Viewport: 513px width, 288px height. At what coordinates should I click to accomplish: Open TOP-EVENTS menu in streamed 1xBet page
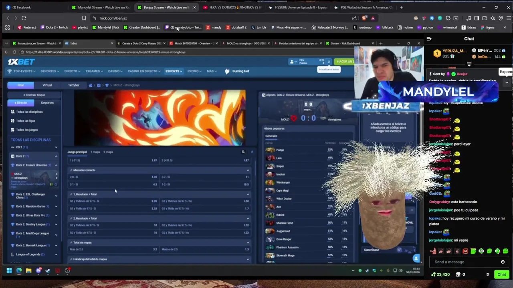pyautogui.click(x=22, y=71)
